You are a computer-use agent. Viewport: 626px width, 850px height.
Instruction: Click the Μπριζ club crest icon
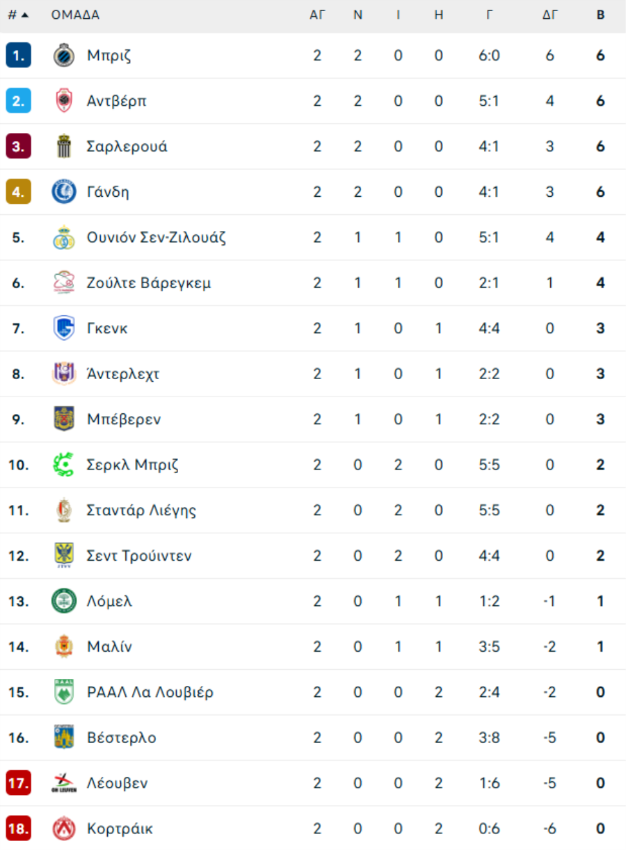tap(64, 56)
